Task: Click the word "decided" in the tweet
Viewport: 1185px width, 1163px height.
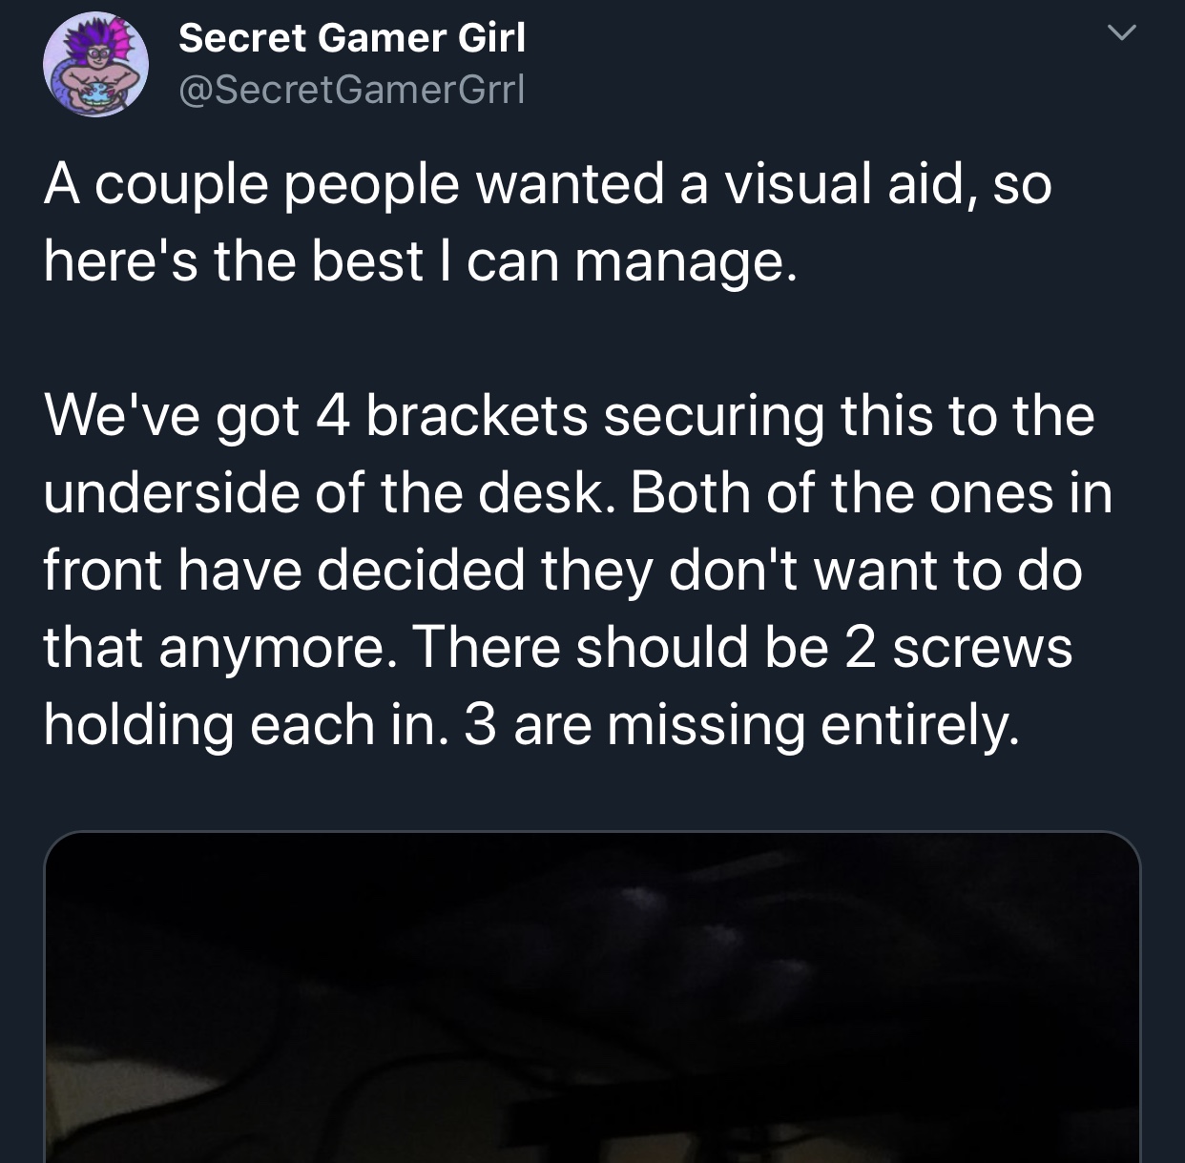Action: (421, 571)
